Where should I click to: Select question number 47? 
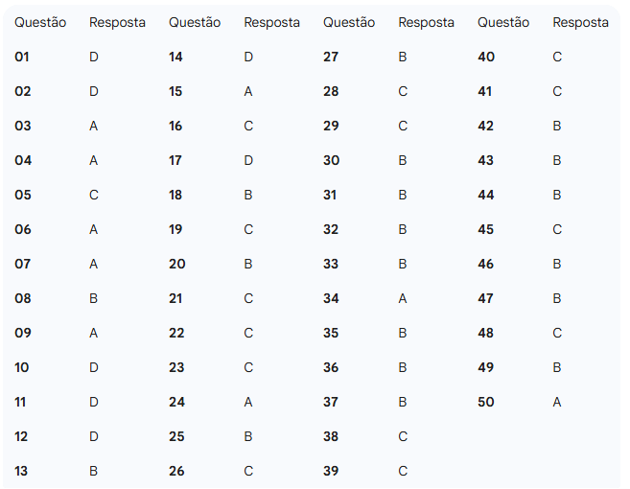(x=486, y=299)
